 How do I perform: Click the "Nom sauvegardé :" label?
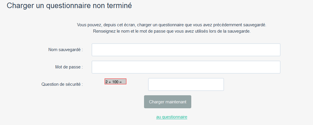point(65,50)
